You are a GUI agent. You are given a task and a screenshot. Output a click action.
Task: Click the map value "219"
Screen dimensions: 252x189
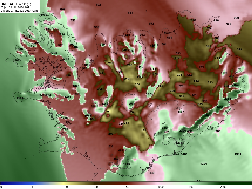coord(127,79)
